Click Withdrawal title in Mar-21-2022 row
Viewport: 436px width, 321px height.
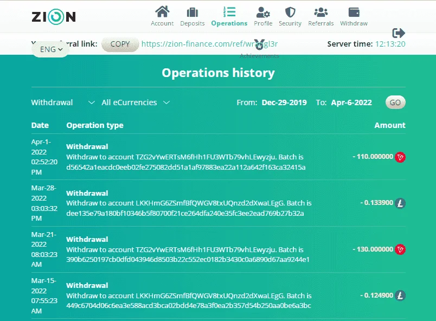[x=87, y=239]
